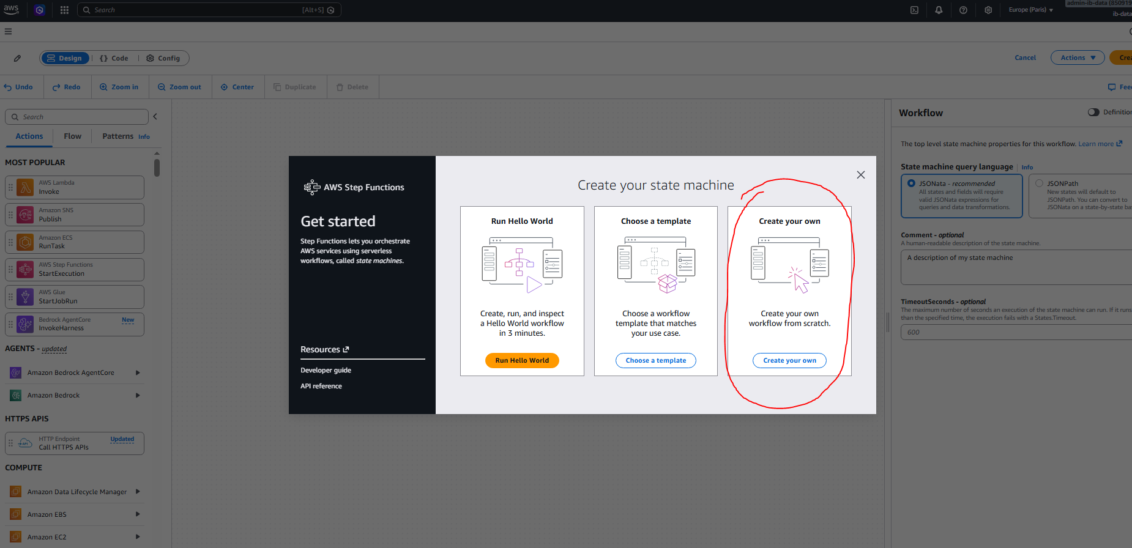The height and width of the screenshot is (548, 1132).
Task: Collapse the states browser panel arrow
Action: pyautogui.click(x=155, y=116)
